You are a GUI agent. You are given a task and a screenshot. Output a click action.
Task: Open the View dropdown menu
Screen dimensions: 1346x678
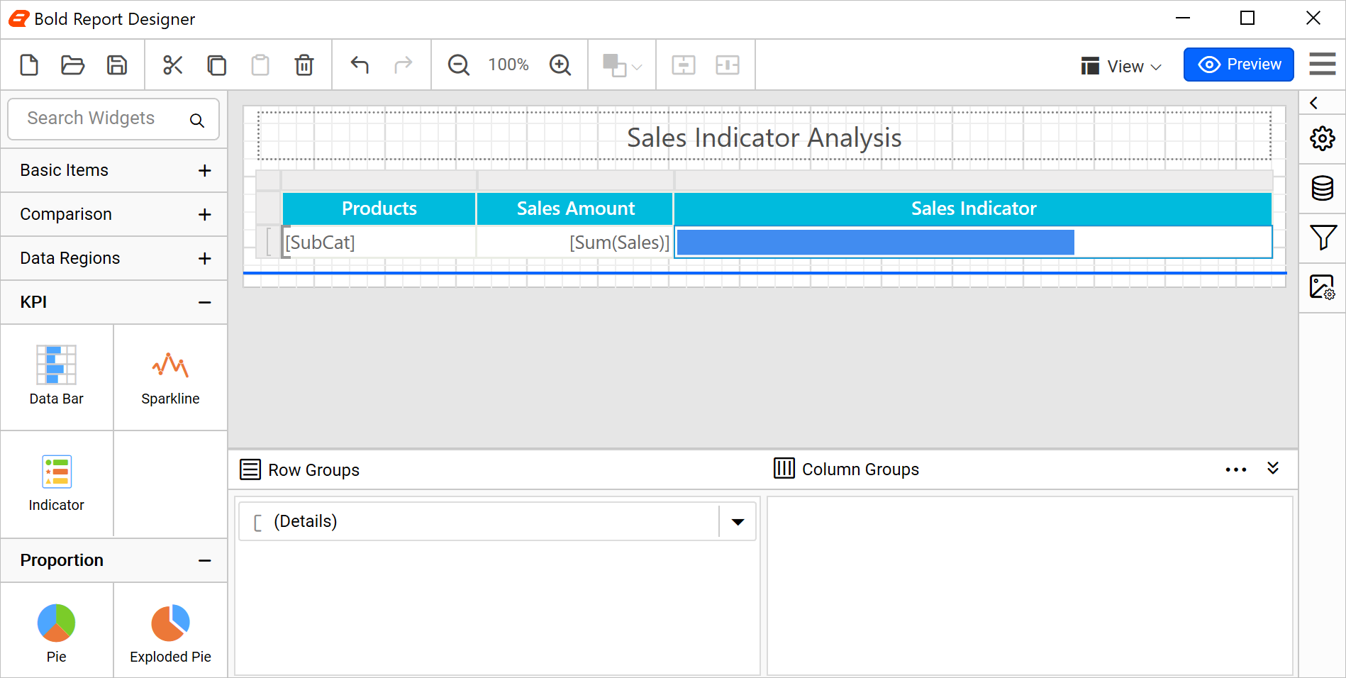click(1122, 66)
